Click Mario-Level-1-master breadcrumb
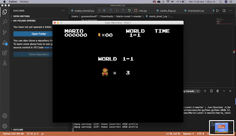This screenshot has width=236, height=136. pos(129,16)
